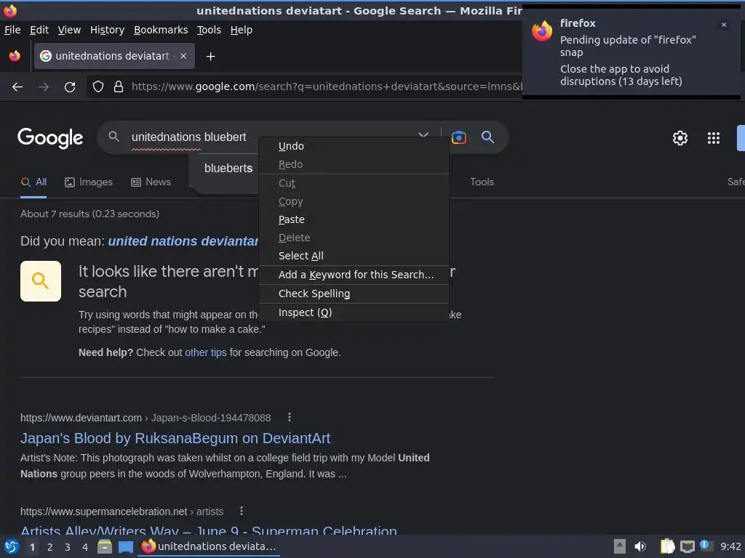Image resolution: width=745 pixels, height=558 pixels.
Task: Switch to the Images results tab
Action: click(x=89, y=182)
